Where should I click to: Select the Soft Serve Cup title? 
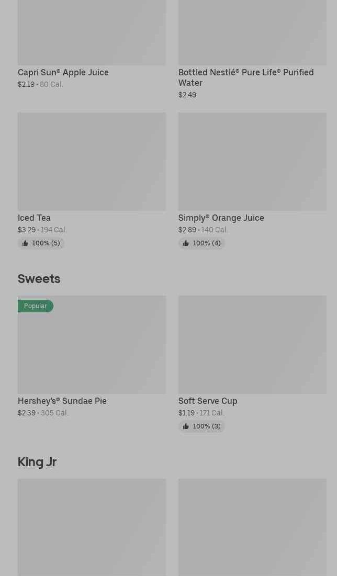[x=208, y=401]
